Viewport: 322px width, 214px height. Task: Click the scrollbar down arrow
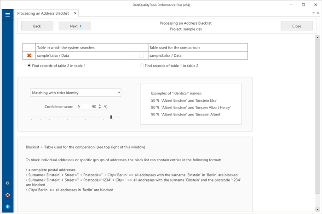317,209
